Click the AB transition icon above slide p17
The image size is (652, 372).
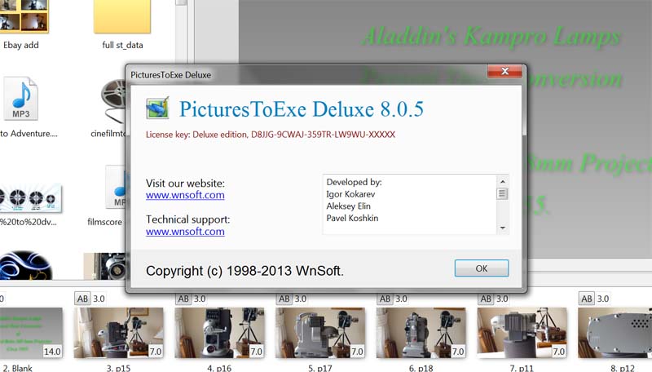click(284, 299)
